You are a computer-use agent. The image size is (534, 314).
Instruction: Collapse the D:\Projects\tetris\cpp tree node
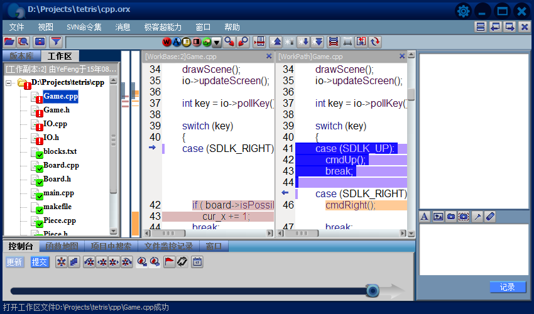click(9, 83)
